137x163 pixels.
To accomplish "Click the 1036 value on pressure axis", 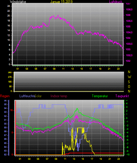I will click(128, 15).
